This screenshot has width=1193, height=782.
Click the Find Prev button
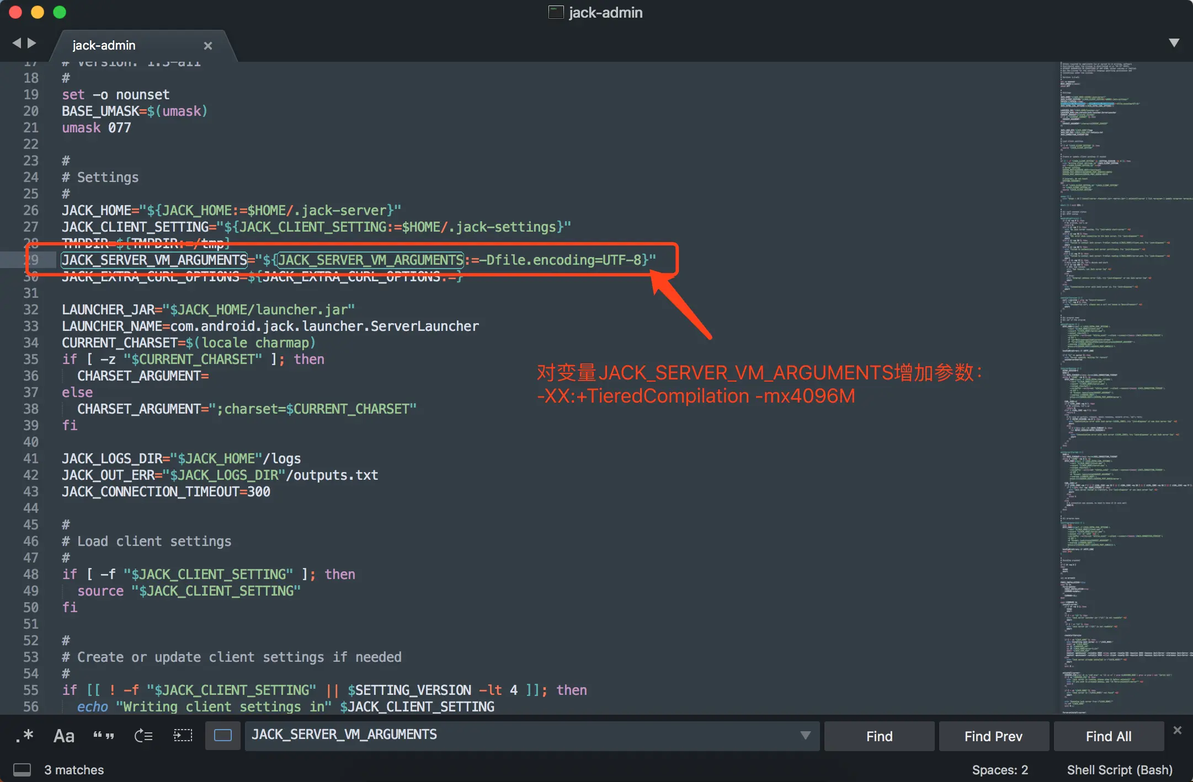click(993, 736)
